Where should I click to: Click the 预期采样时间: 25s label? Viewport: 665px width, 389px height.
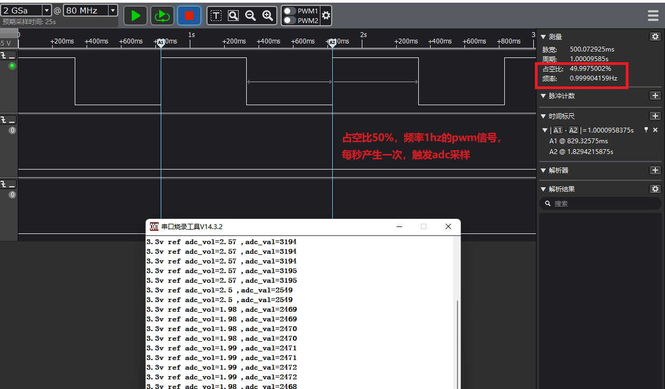29,22
